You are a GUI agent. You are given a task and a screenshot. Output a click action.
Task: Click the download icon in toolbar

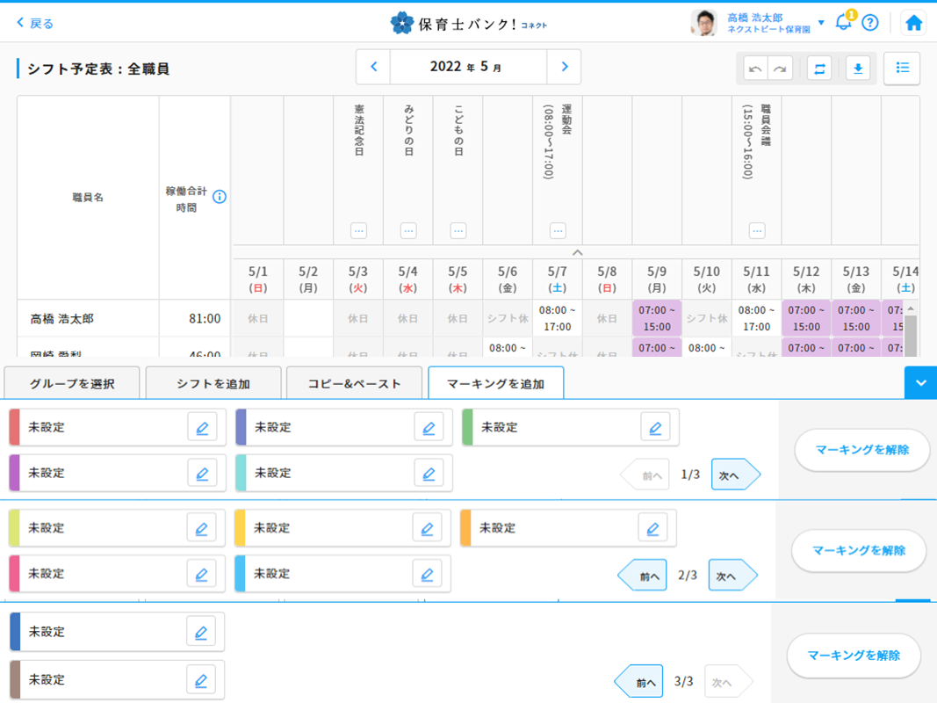coord(857,69)
